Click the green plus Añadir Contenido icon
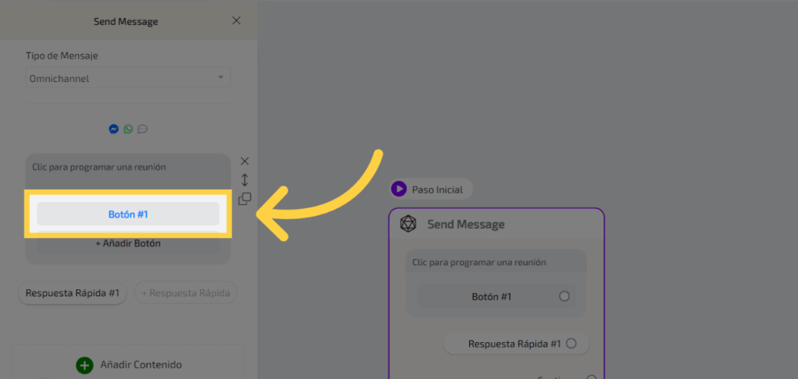798x379 pixels. coord(84,364)
